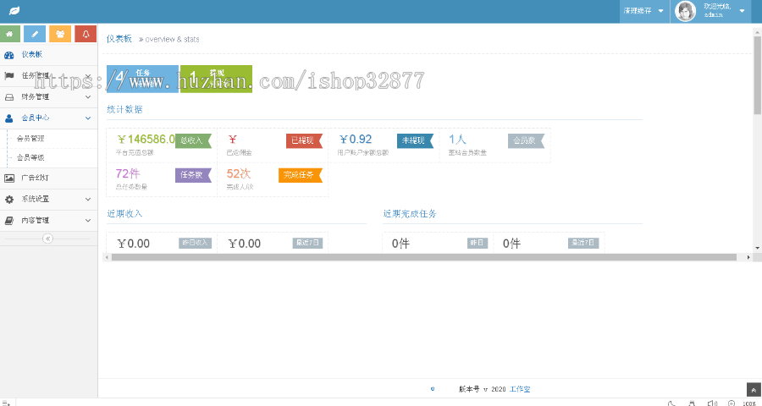The height and width of the screenshot is (406, 762).
Task: Click the 总收入 green ribbon badge
Action: tap(193, 141)
